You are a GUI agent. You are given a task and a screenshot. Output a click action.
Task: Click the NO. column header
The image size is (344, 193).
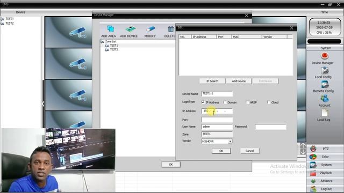click(x=185, y=37)
